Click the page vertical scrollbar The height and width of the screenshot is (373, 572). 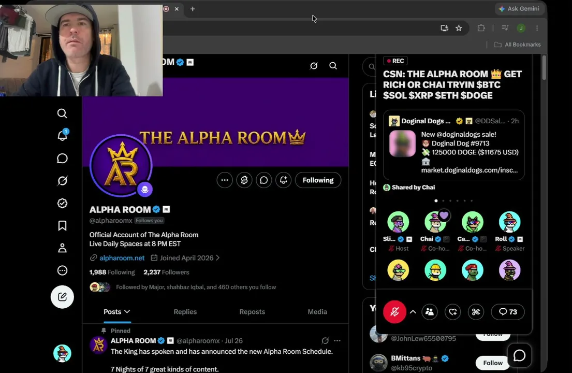pos(544,67)
